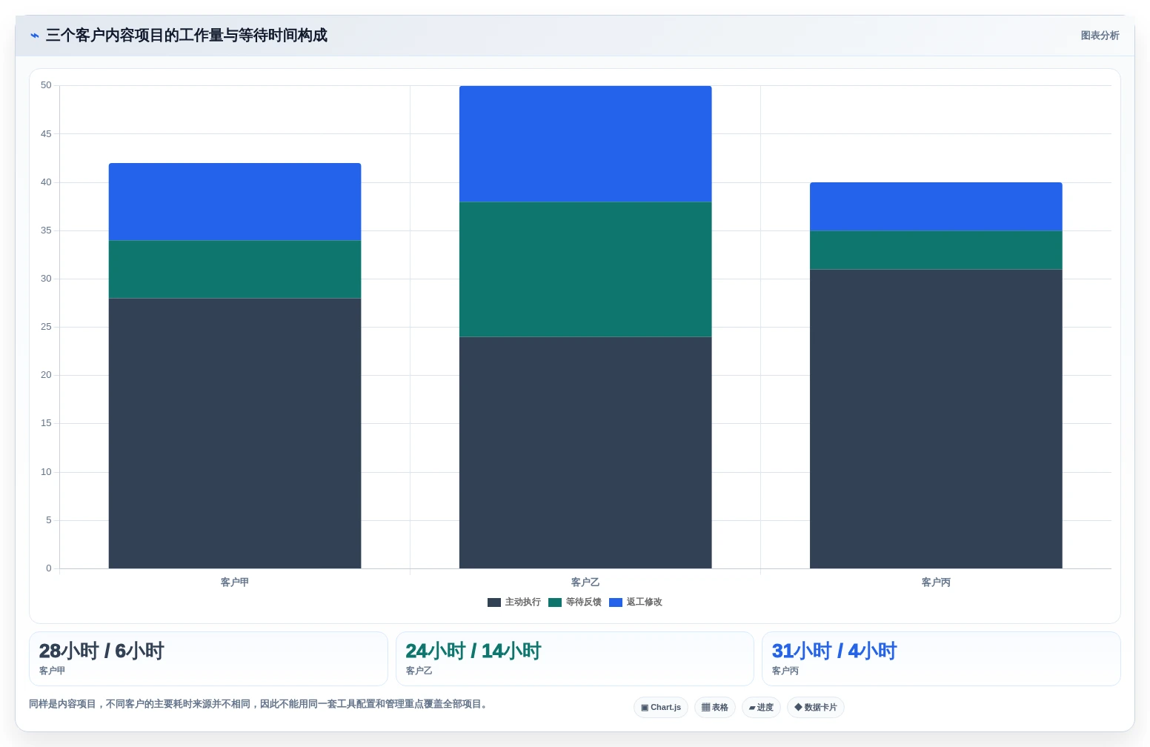Click the 主动执行 legend label
Screen dimensions: 1150x747
point(523,602)
